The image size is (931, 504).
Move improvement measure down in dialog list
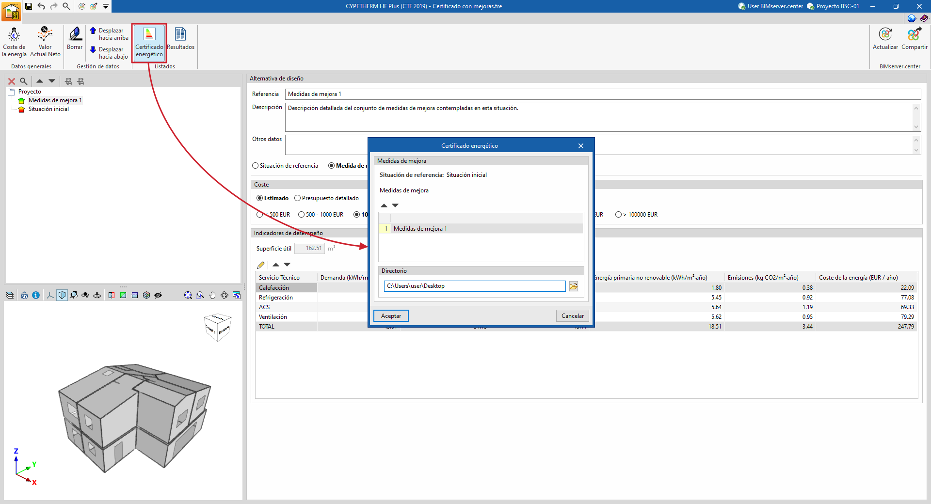click(x=395, y=205)
